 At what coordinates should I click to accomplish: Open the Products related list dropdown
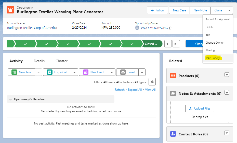[x=227, y=75]
